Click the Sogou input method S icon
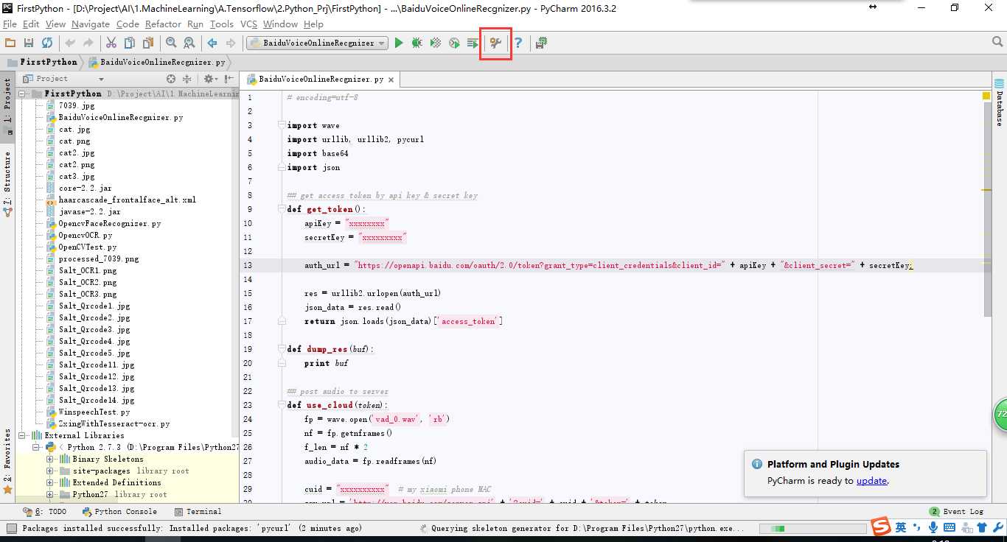Viewport: 1007px width, 542px height. [x=880, y=527]
